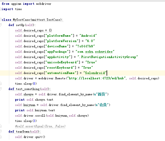Click the "resetKeyboard" key string
Screen dimensions: 165x141
pos(60,68)
